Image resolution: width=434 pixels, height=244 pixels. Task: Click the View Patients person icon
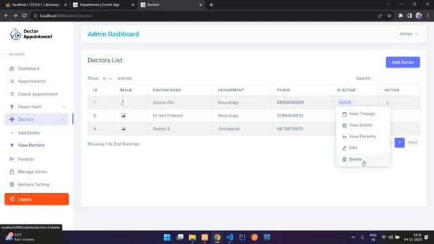pos(344,137)
